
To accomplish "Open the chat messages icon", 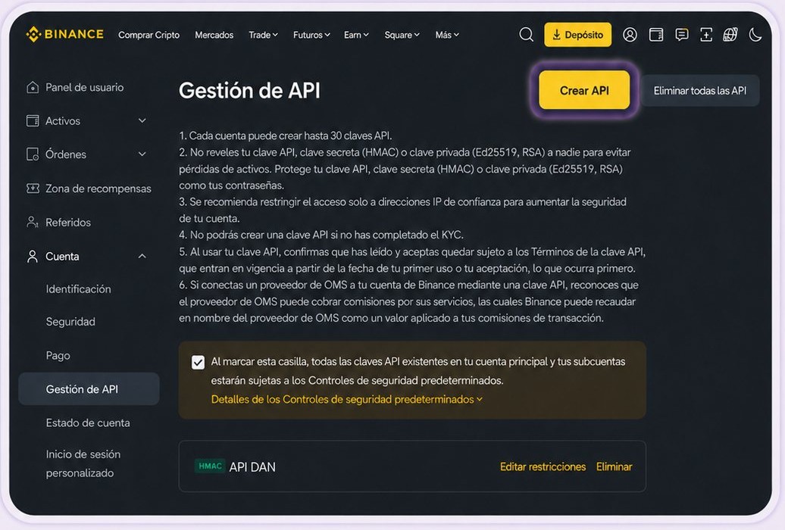I will pyautogui.click(x=681, y=35).
